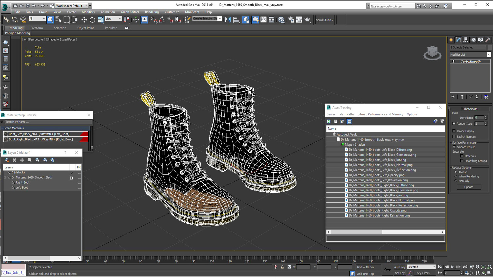Toggle 3D Snaps in the toolbar
This screenshot has height=277, width=493.
154,20
